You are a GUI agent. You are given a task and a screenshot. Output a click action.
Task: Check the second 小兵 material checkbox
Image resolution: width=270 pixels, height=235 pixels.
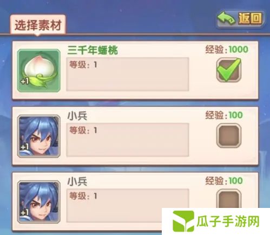229,199
